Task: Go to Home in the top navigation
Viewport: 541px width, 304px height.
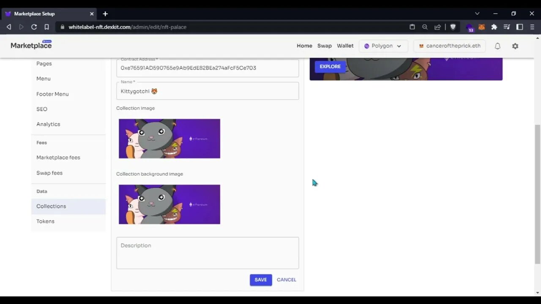Action: [x=304, y=46]
